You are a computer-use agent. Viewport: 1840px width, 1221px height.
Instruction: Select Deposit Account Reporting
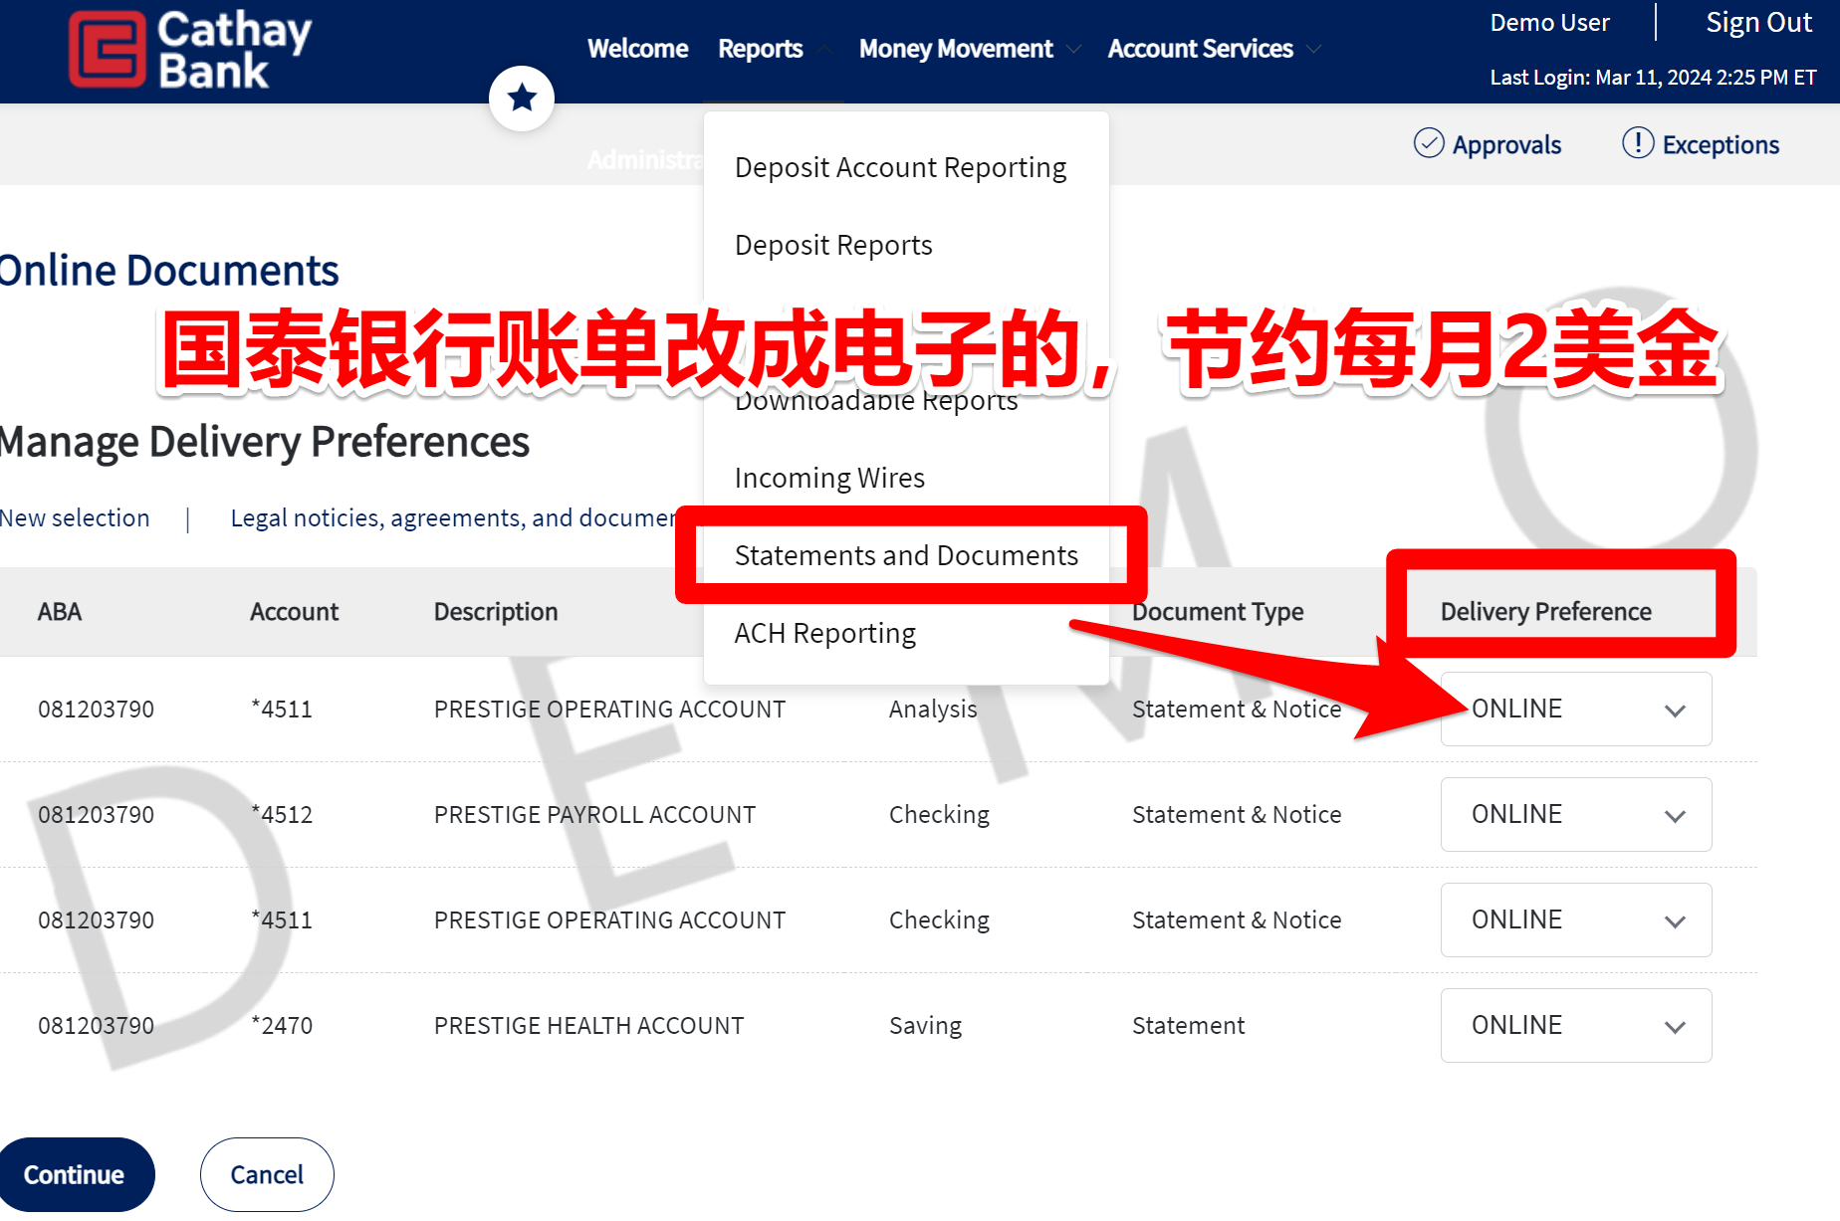(900, 167)
